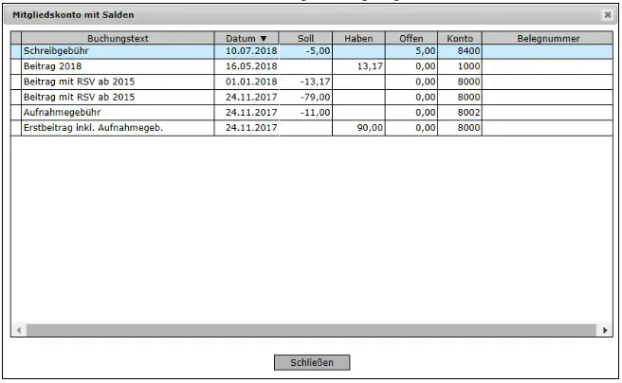Click the Konto column header
Viewport: 622px width, 383px height.
459,38
